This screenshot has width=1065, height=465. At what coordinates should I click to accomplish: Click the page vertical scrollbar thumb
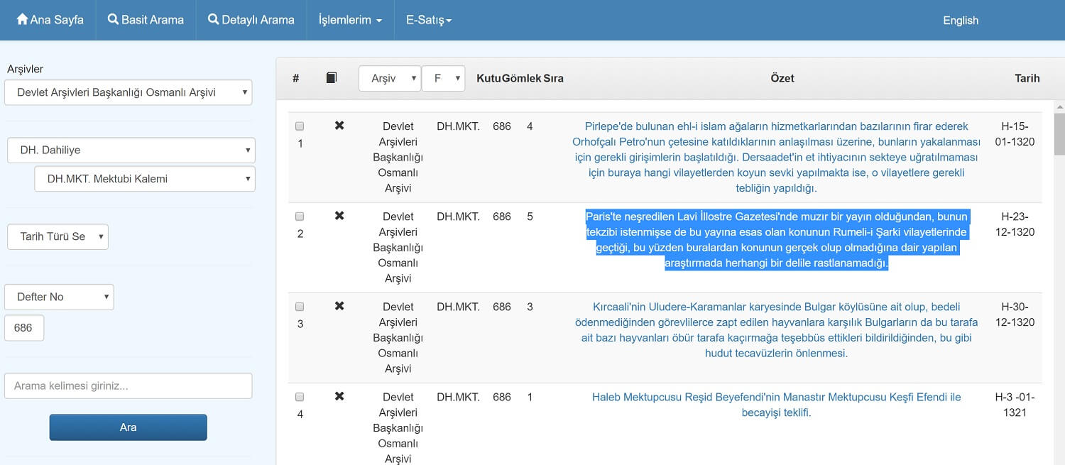[1059, 133]
